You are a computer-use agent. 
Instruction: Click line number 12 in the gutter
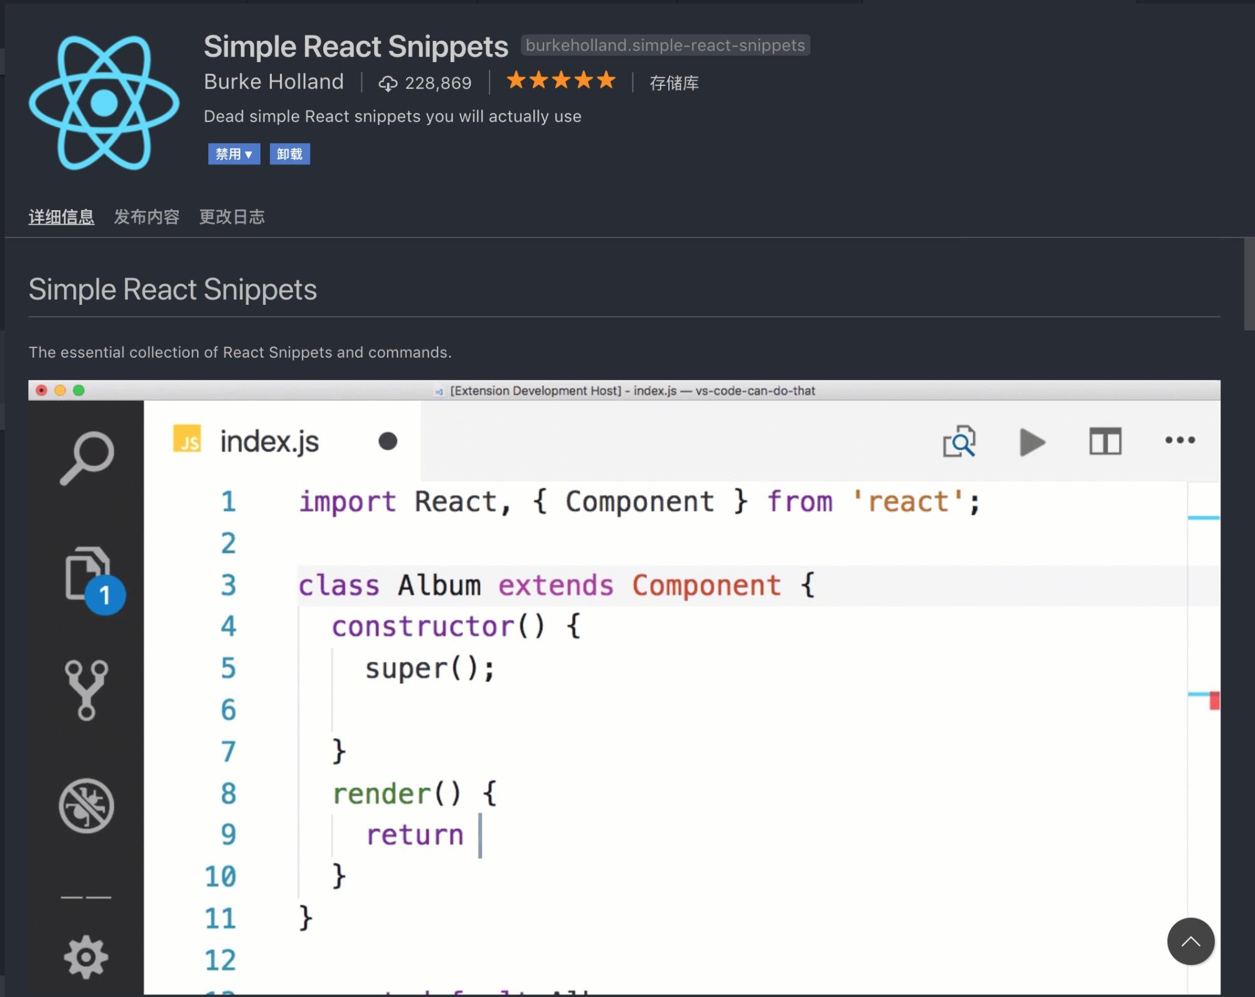(x=220, y=960)
